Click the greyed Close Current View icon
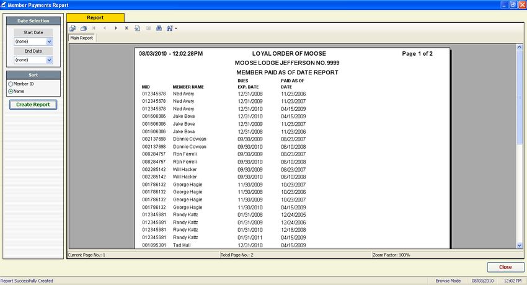 pos(148,28)
